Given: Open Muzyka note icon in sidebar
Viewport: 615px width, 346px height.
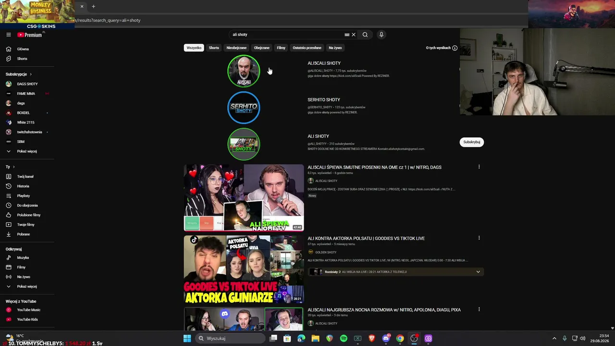Looking at the screenshot, I should click(8, 258).
